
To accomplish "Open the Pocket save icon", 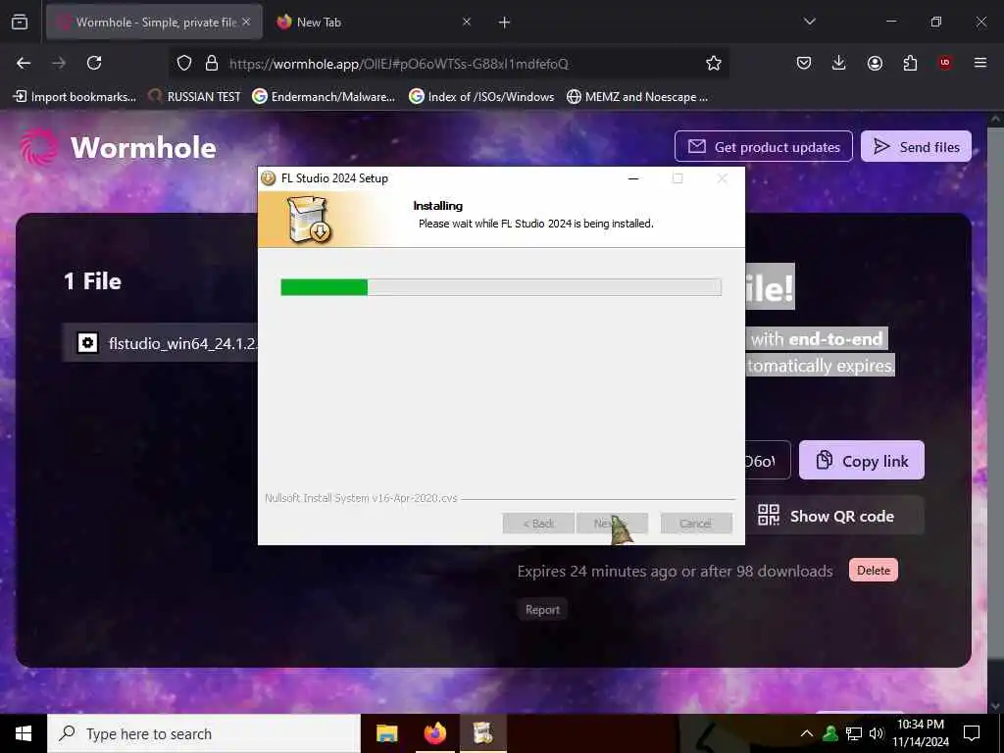I will tap(804, 63).
